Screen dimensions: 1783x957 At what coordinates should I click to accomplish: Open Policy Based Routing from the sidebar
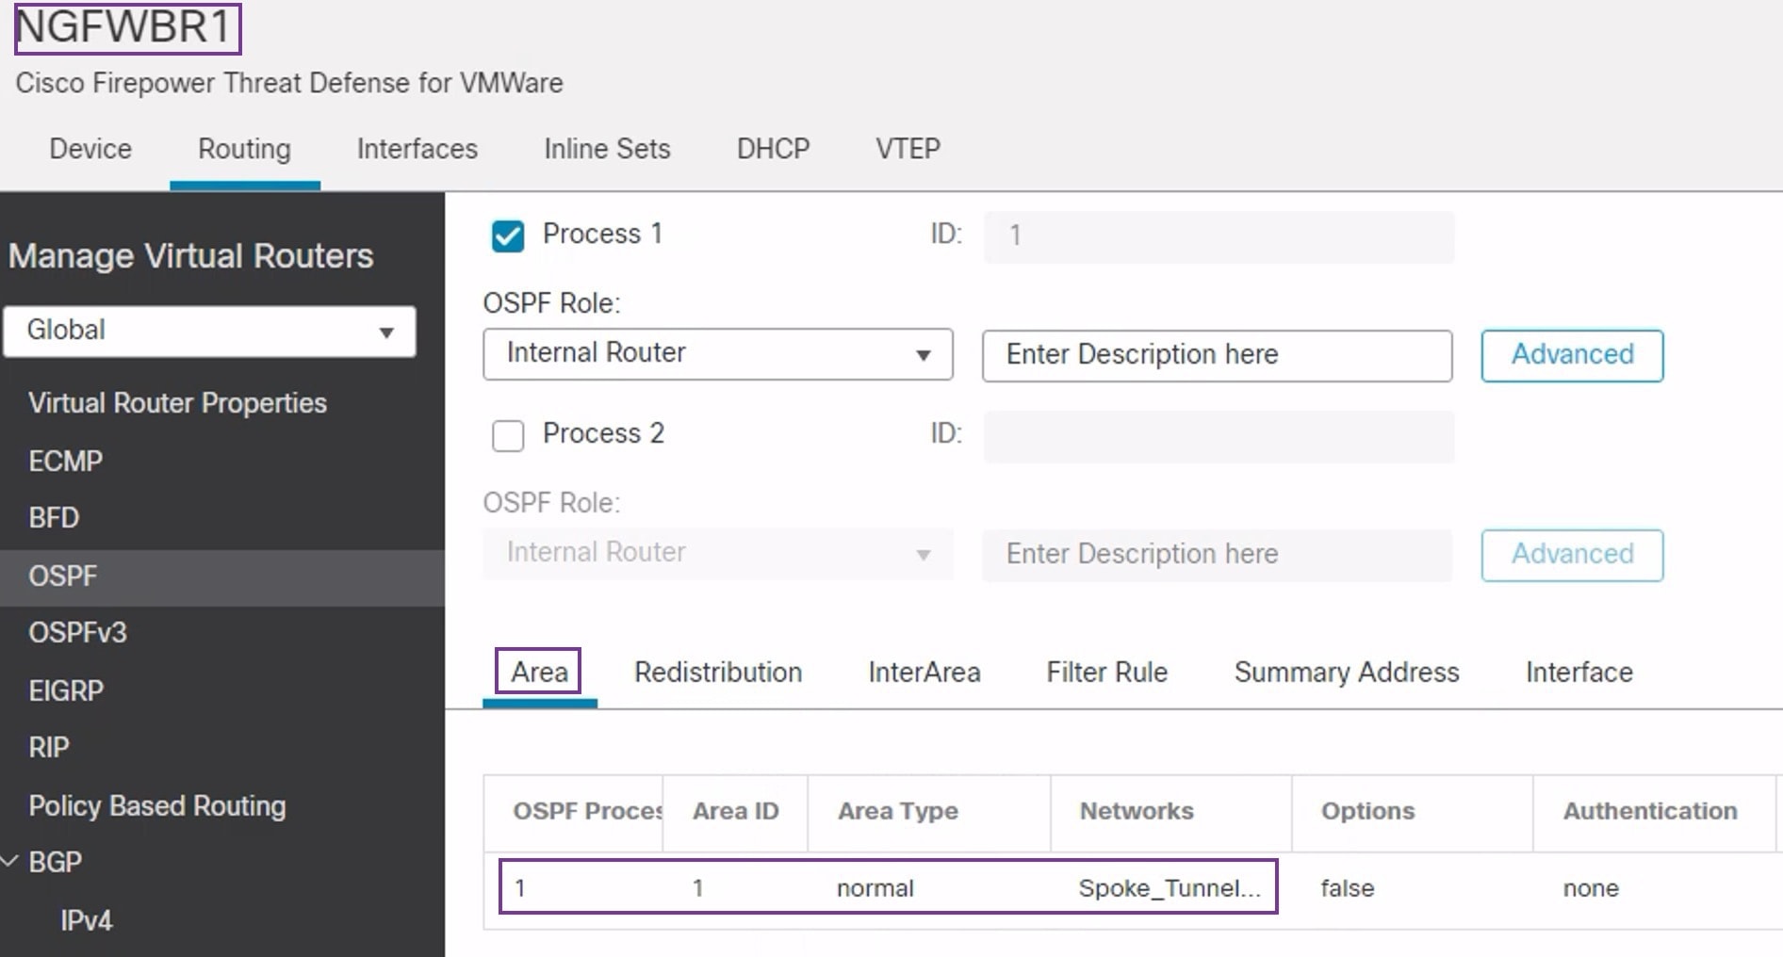157,805
